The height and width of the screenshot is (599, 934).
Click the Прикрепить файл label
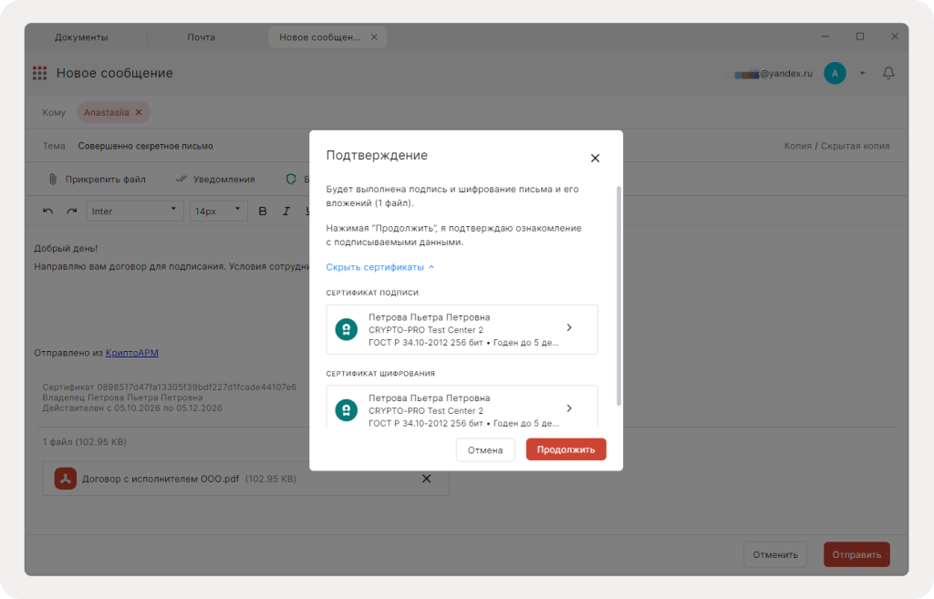pyautogui.click(x=106, y=180)
